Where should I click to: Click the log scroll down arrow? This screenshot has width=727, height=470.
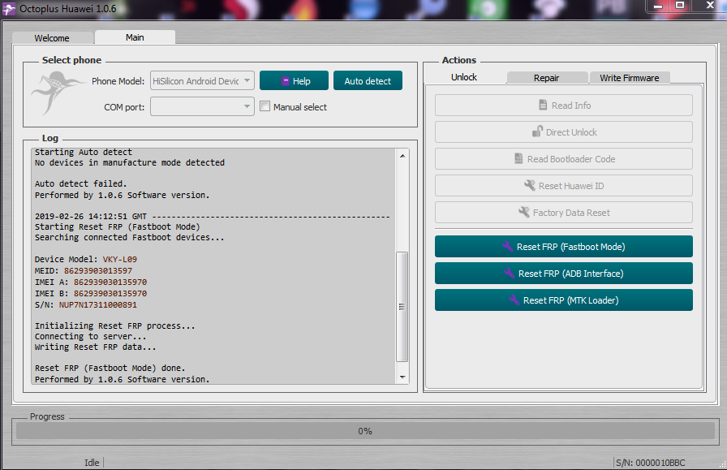402,377
